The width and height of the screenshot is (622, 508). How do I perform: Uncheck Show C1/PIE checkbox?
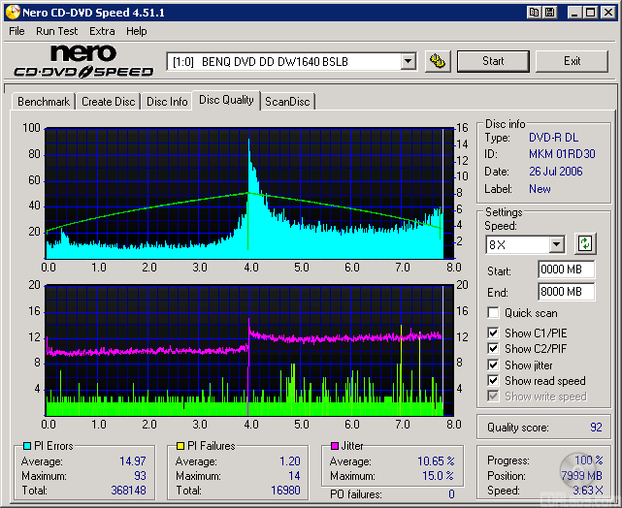coord(494,333)
